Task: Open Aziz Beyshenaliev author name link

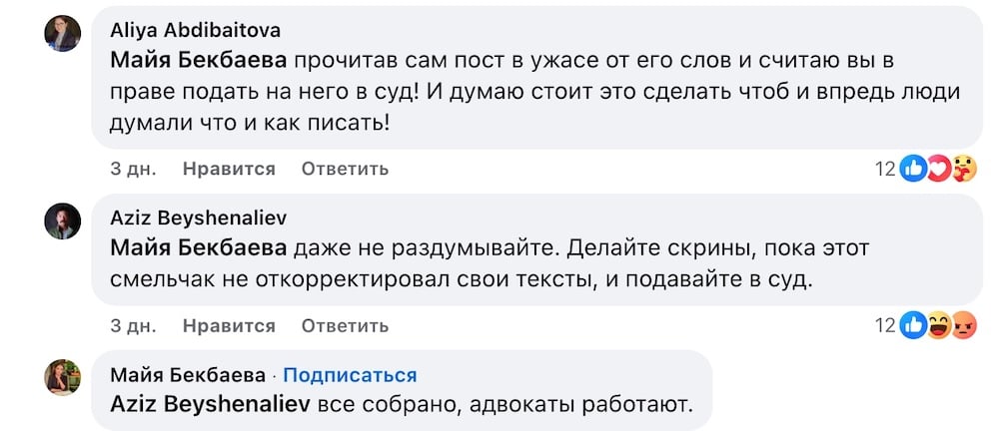Action: (198, 218)
